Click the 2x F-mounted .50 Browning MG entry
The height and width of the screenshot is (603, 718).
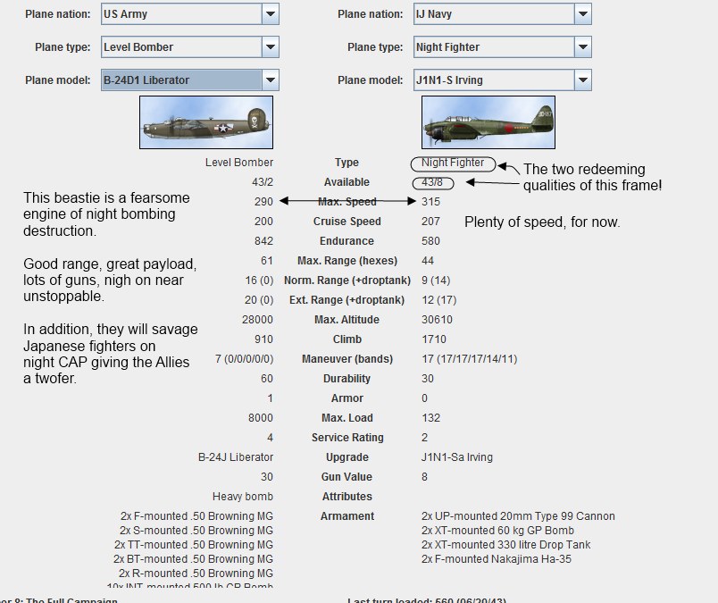[x=196, y=516]
